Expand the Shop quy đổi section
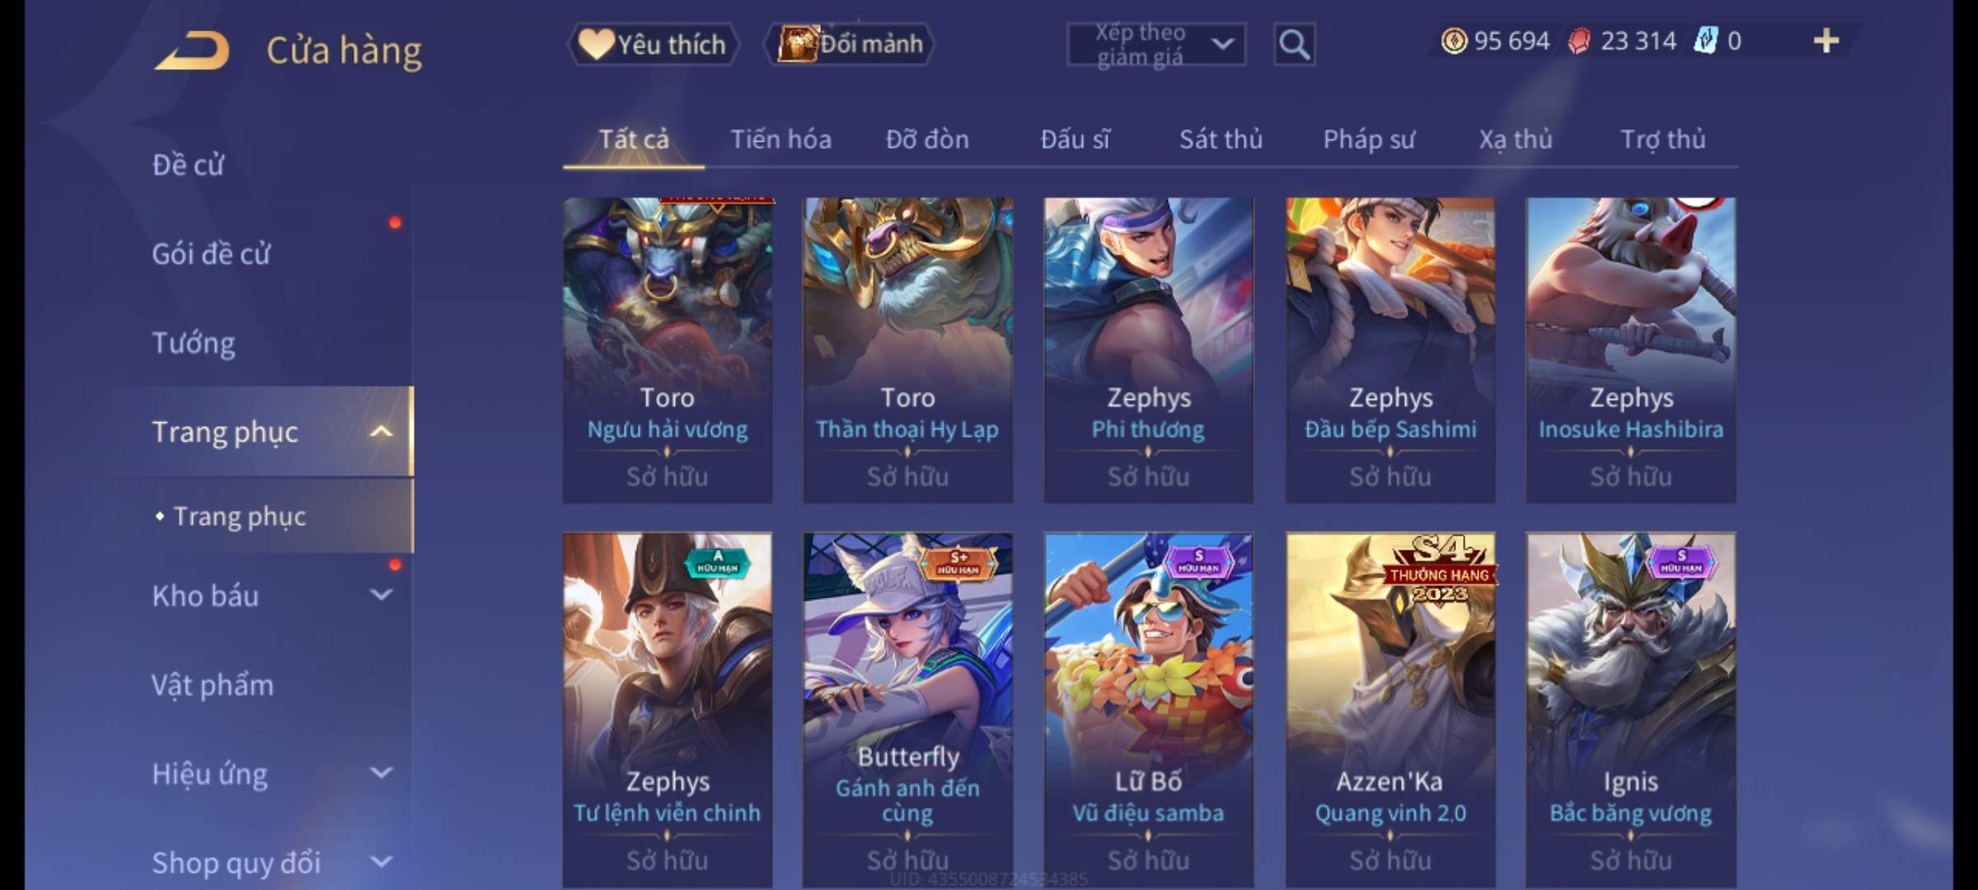 pyautogui.click(x=381, y=862)
